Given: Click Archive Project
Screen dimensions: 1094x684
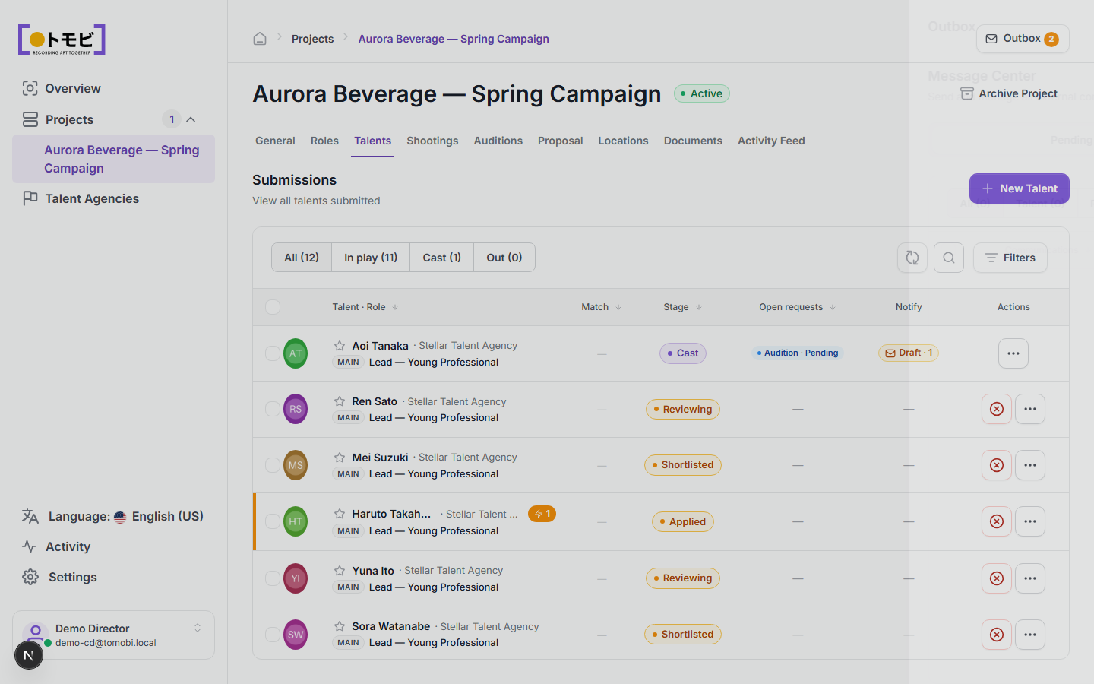Looking at the screenshot, I should tap(1009, 93).
